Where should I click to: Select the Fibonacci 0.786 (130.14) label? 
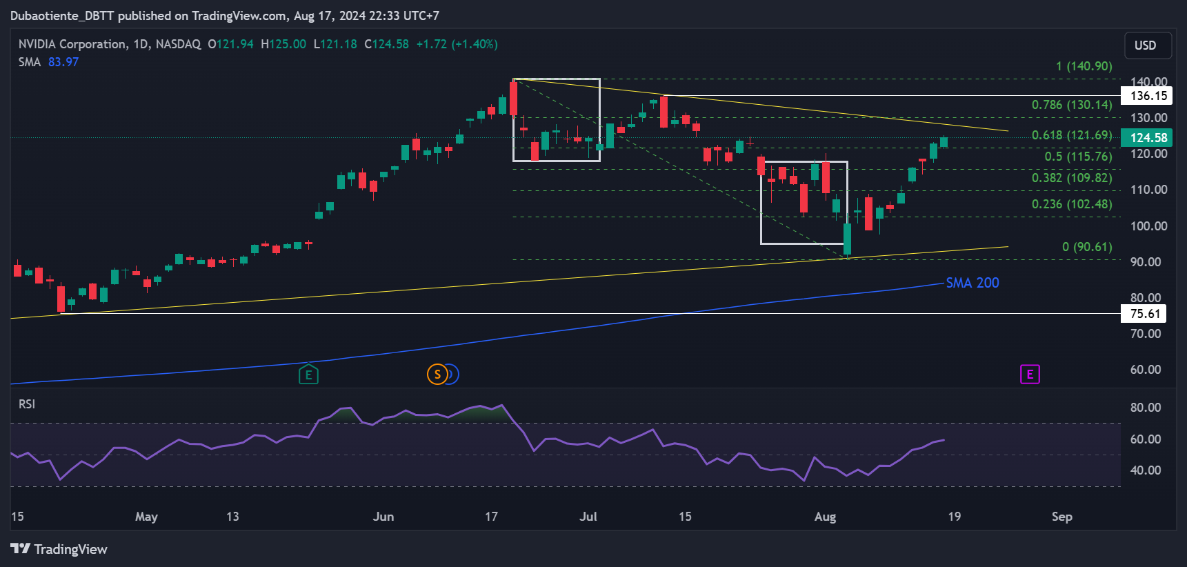[x=1072, y=105]
